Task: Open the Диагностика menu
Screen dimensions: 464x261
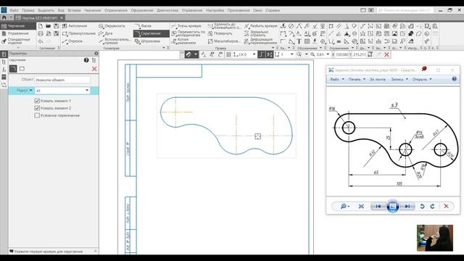Action: [167, 10]
